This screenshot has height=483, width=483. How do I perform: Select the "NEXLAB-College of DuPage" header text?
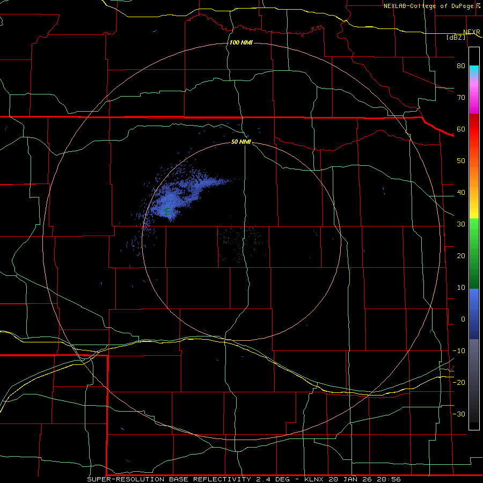[428, 6]
